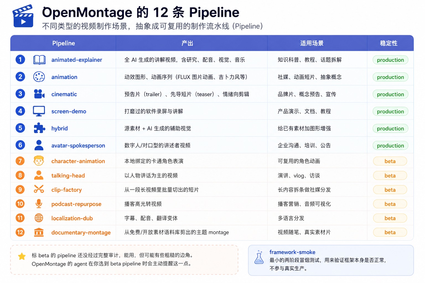Click the clapperboard logo icon
425x283 pixels.
[23, 16]
